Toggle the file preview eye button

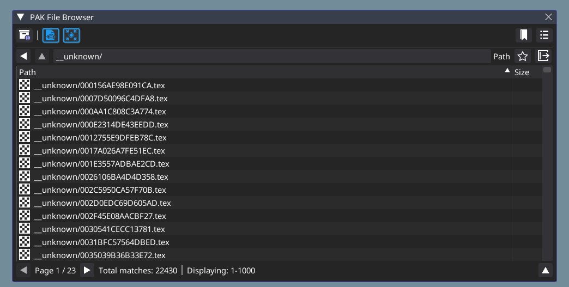[51, 35]
